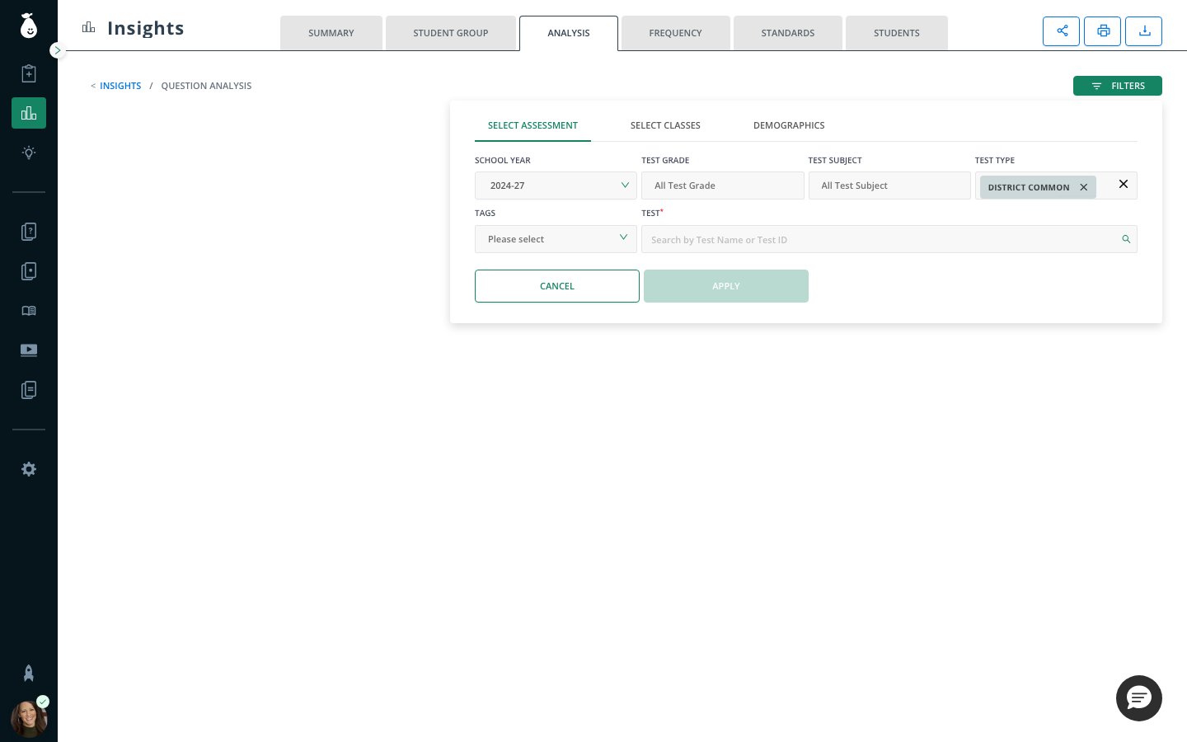The image size is (1187, 742).
Task: Click the print report icon button
Action: (x=1103, y=31)
